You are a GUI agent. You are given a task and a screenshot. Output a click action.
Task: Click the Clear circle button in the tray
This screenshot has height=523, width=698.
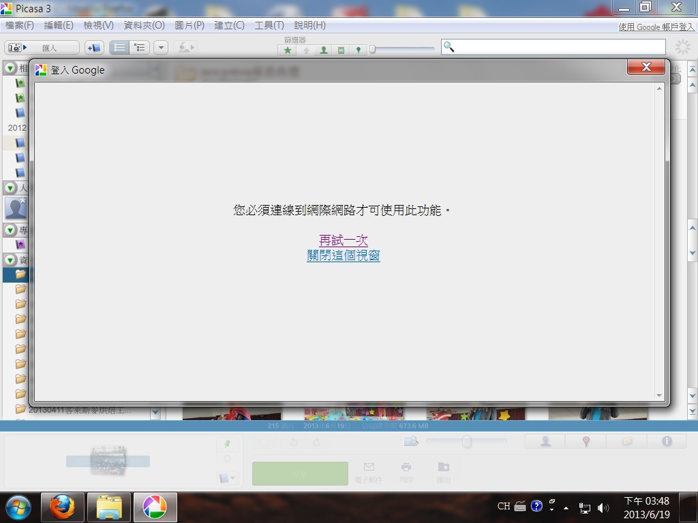pyautogui.click(x=228, y=458)
